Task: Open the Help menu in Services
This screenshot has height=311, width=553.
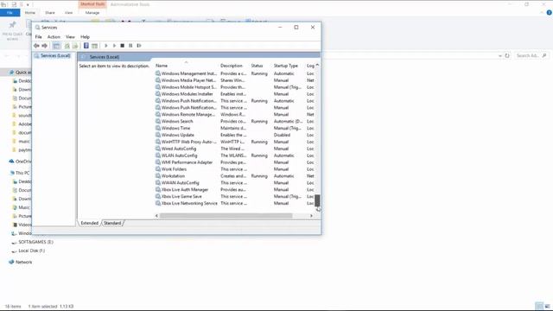Action: (85, 36)
